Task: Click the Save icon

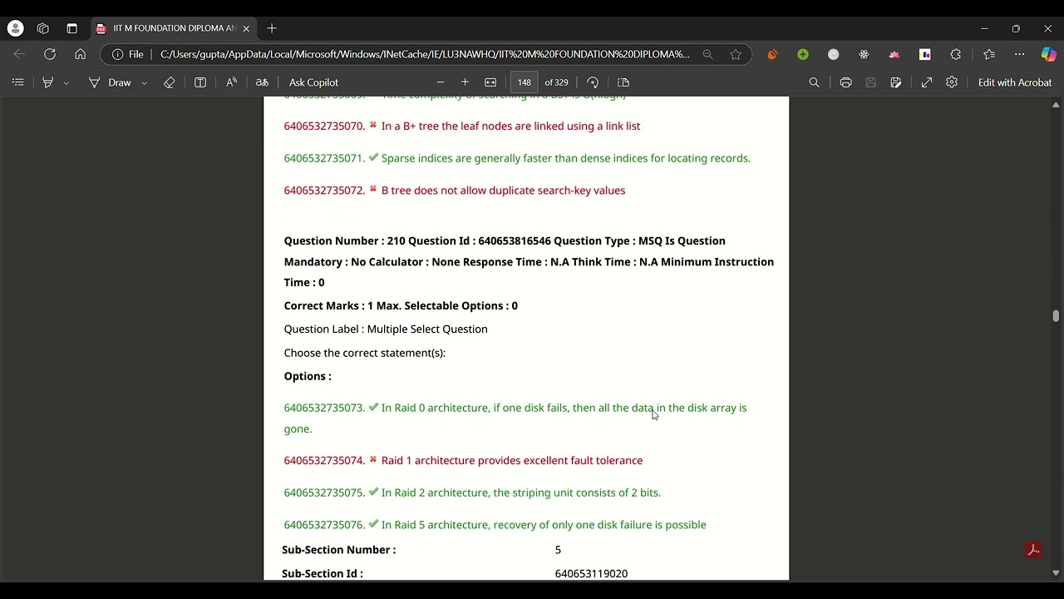Action: (870, 82)
